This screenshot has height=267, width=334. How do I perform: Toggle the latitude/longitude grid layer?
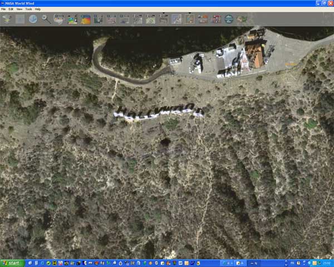(20, 19)
